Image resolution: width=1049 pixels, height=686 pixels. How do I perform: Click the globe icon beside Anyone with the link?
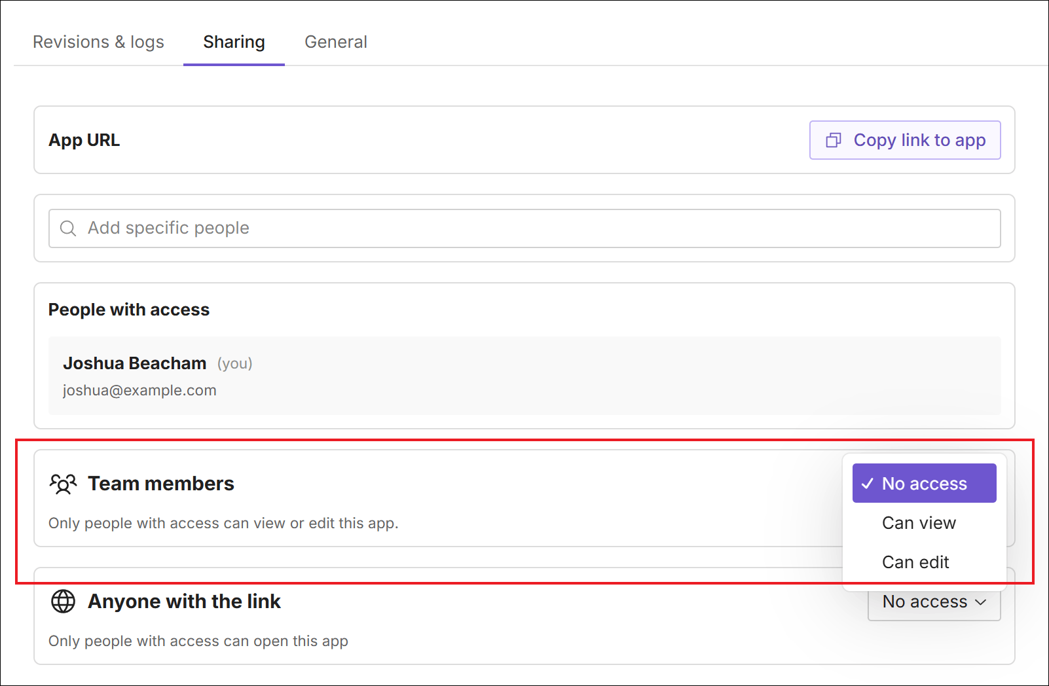click(x=62, y=601)
